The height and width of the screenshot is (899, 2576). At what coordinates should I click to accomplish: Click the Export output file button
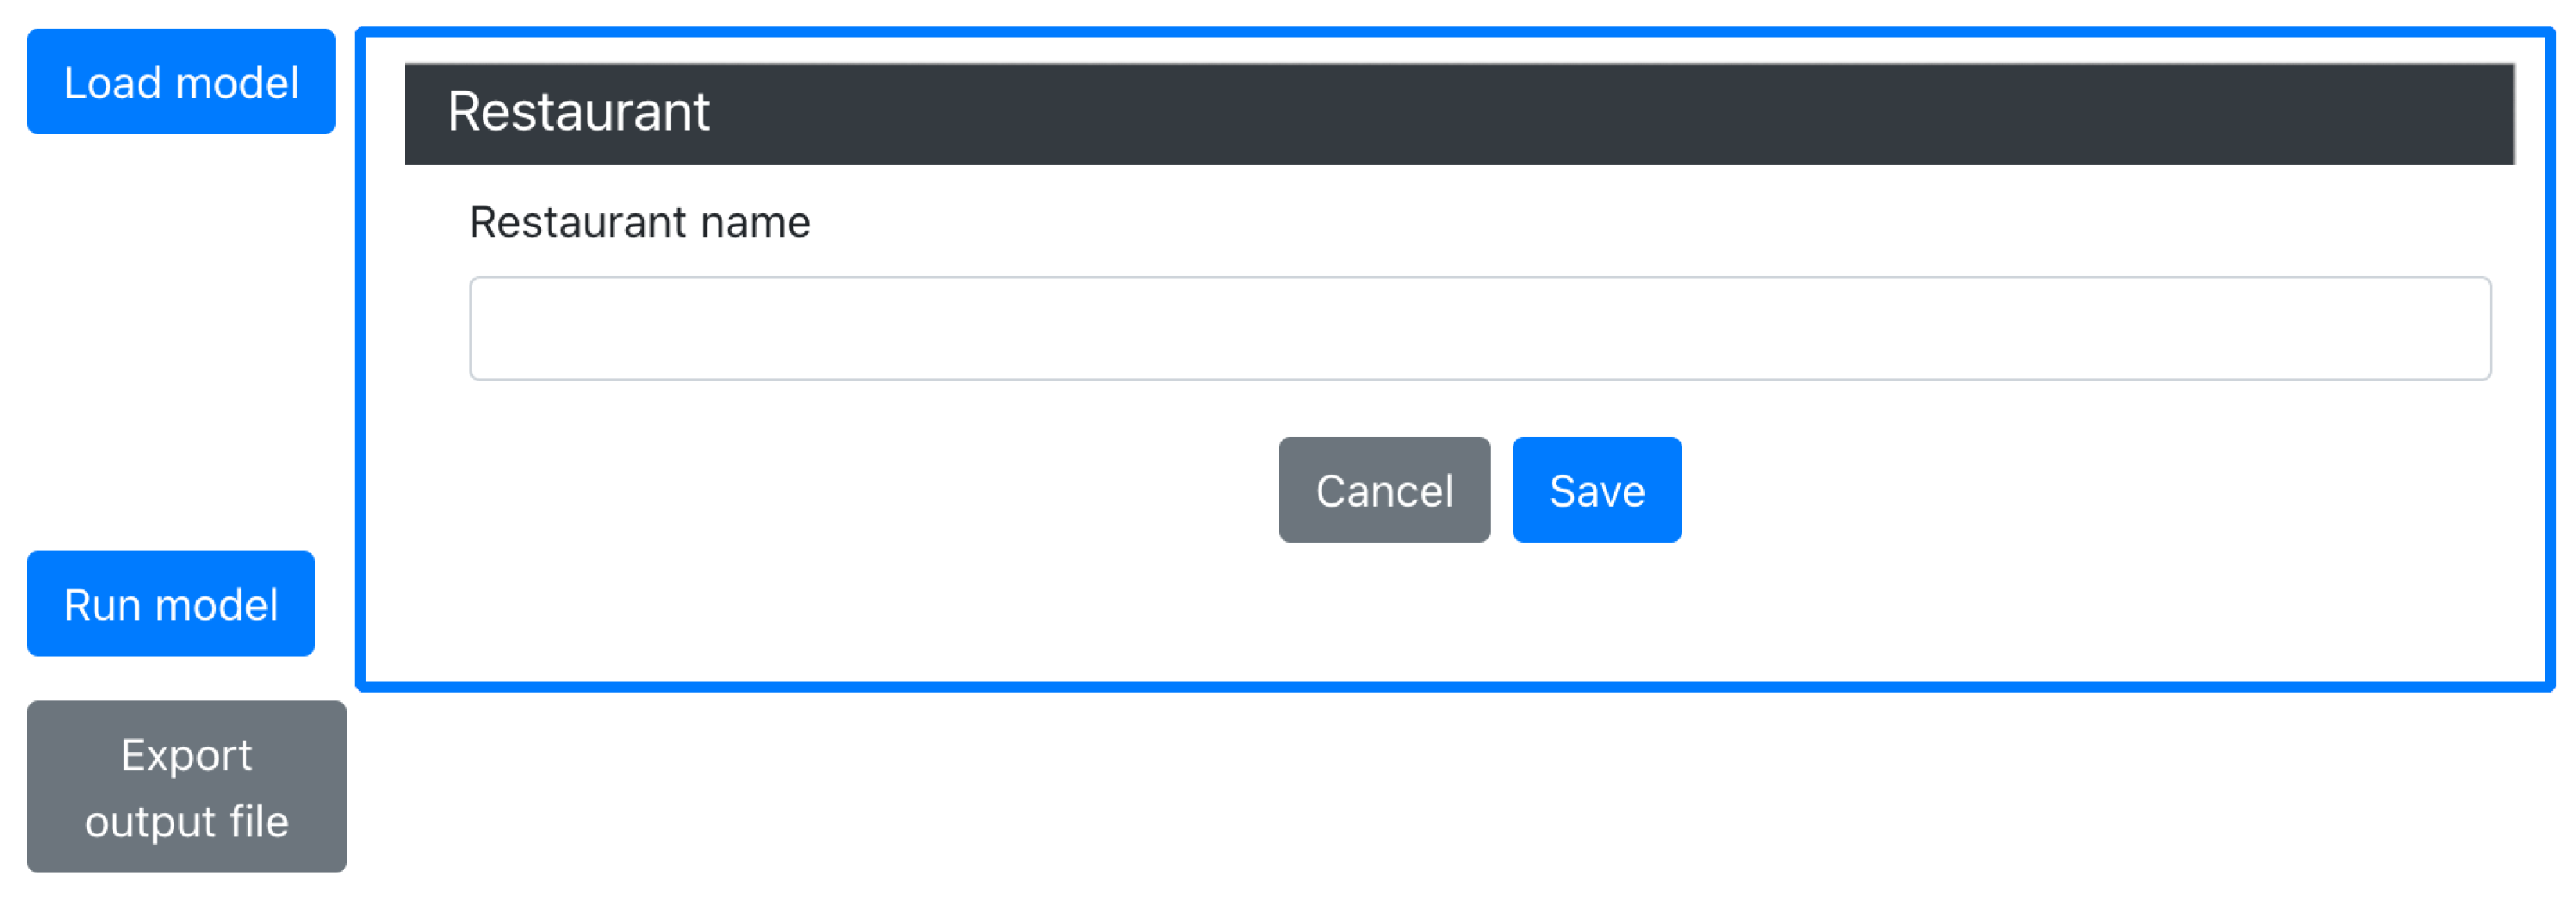click(187, 787)
